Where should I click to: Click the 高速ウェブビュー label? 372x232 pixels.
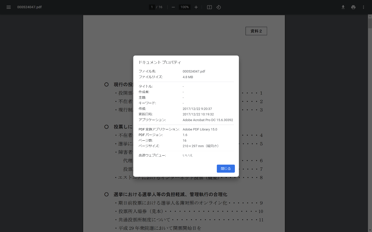pos(152,155)
